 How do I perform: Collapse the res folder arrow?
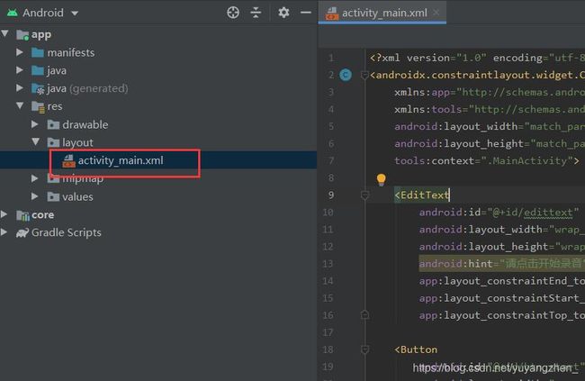20,105
